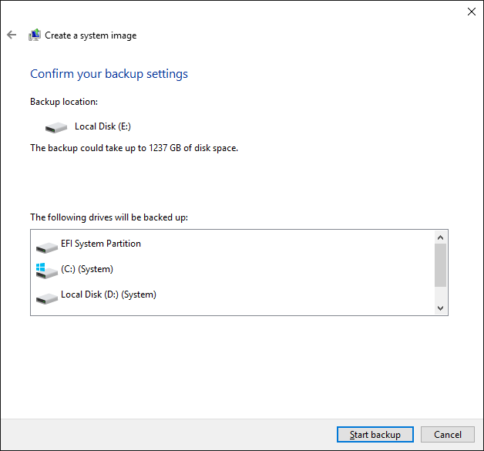Click the Local Disk (E:) drive icon
The height and width of the screenshot is (451, 484).
click(56, 127)
